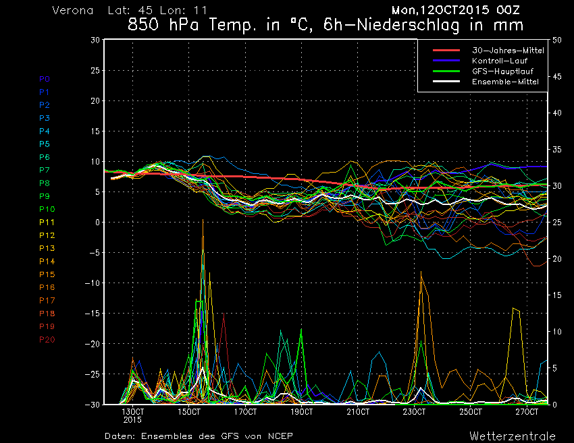
Task: Click the 21OCT date tick label
Action: (358, 412)
